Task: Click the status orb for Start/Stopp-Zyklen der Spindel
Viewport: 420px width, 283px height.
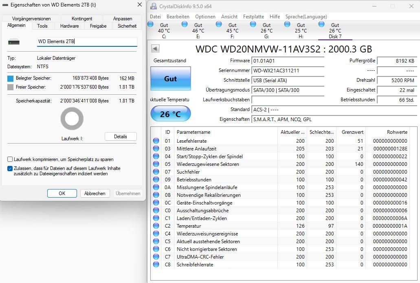Action: point(156,156)
